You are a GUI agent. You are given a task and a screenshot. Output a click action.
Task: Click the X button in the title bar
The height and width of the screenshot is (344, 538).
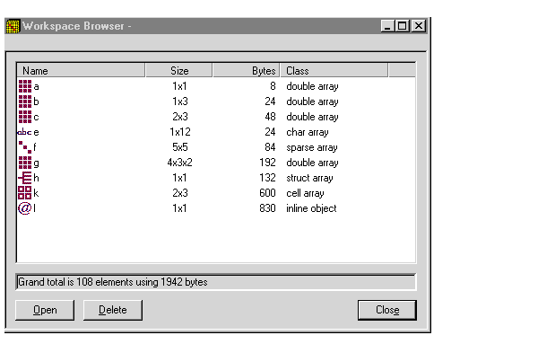[x=419, y=26]
